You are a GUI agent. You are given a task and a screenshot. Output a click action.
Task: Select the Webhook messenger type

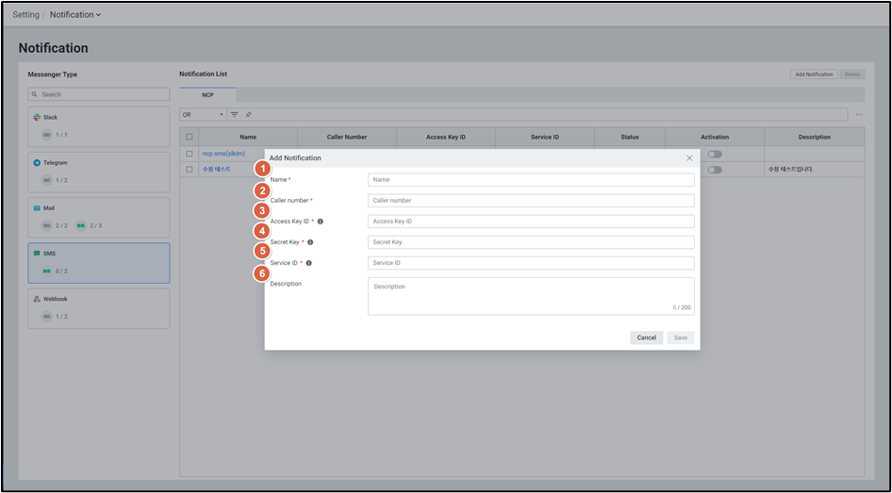coord(99,308)
